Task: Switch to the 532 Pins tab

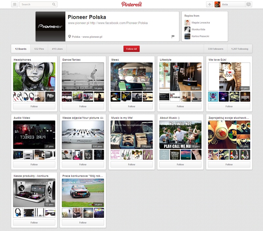Action: coord(39,49)
